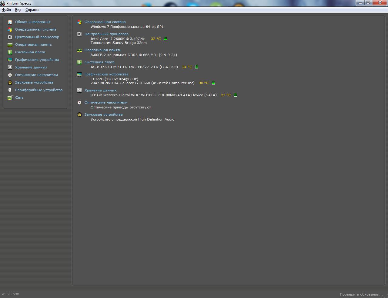Screen dimensions: 388x298
Task: Click the Операционная система heading link in summary
Action: pyautogui.click(x=105, y=22)
